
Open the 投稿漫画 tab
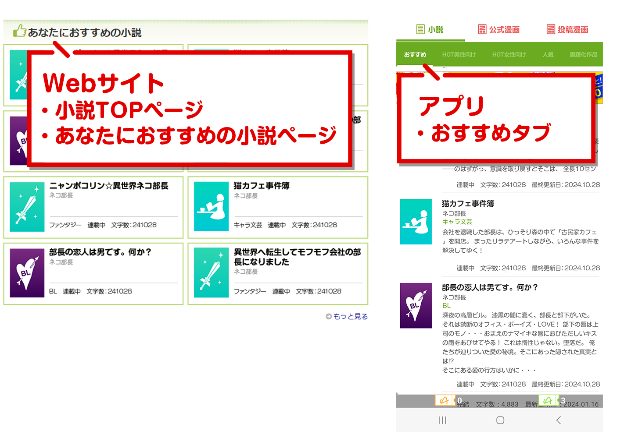click(x=567, y=29)
